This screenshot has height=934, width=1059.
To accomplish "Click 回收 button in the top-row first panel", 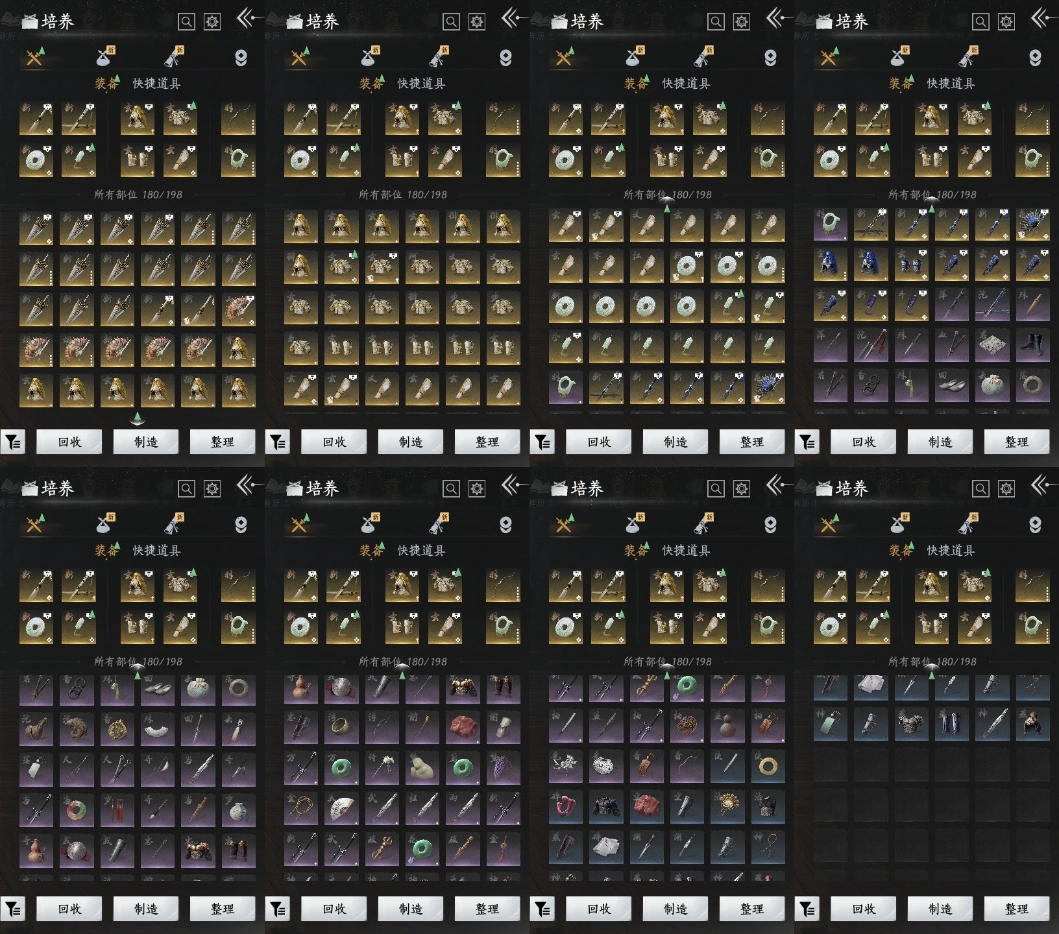I will [x=69, y=442].
